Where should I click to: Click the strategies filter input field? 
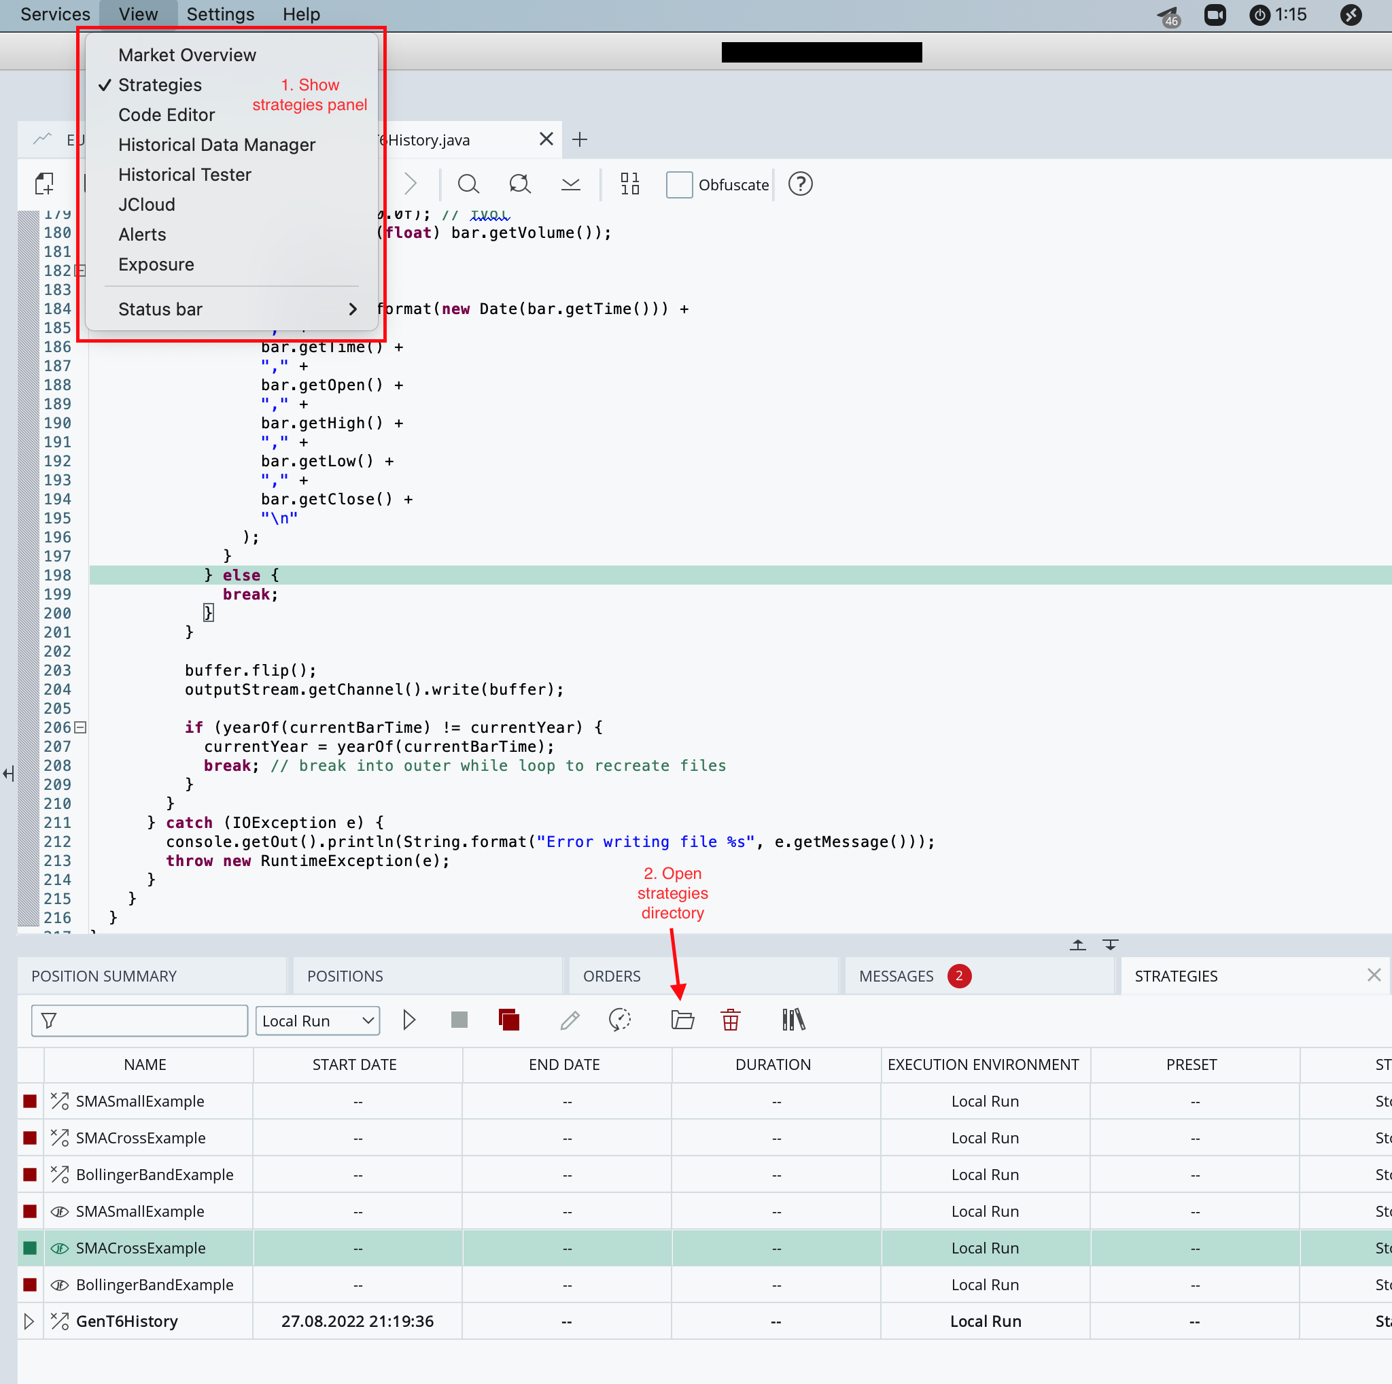click(x=139, y=1020)
